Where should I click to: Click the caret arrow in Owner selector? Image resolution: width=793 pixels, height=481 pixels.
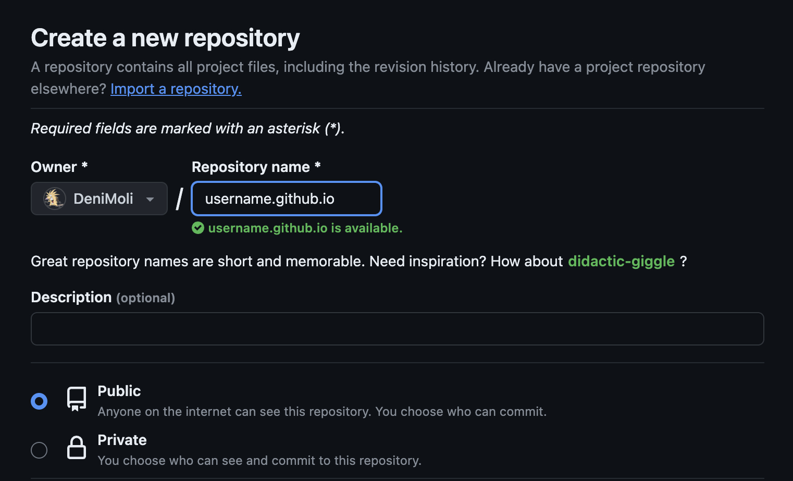pos(150,199)
